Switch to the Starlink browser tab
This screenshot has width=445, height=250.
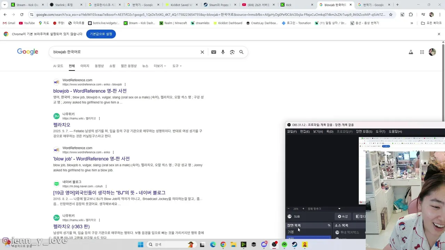[65, 5]
